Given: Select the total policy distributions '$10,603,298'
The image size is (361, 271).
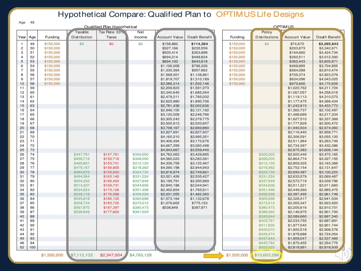Looking at the screenshot, I should 267,255.
